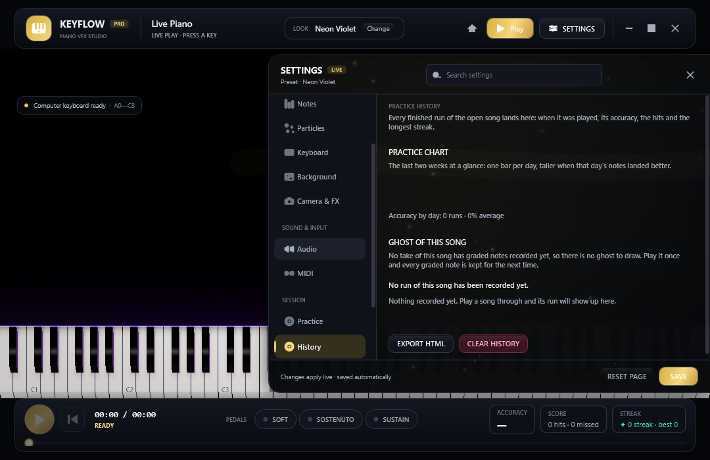The height and width of the screenshot is (460, 710).
Task: Switch to the Practice tab
Action: coord(319,321)
